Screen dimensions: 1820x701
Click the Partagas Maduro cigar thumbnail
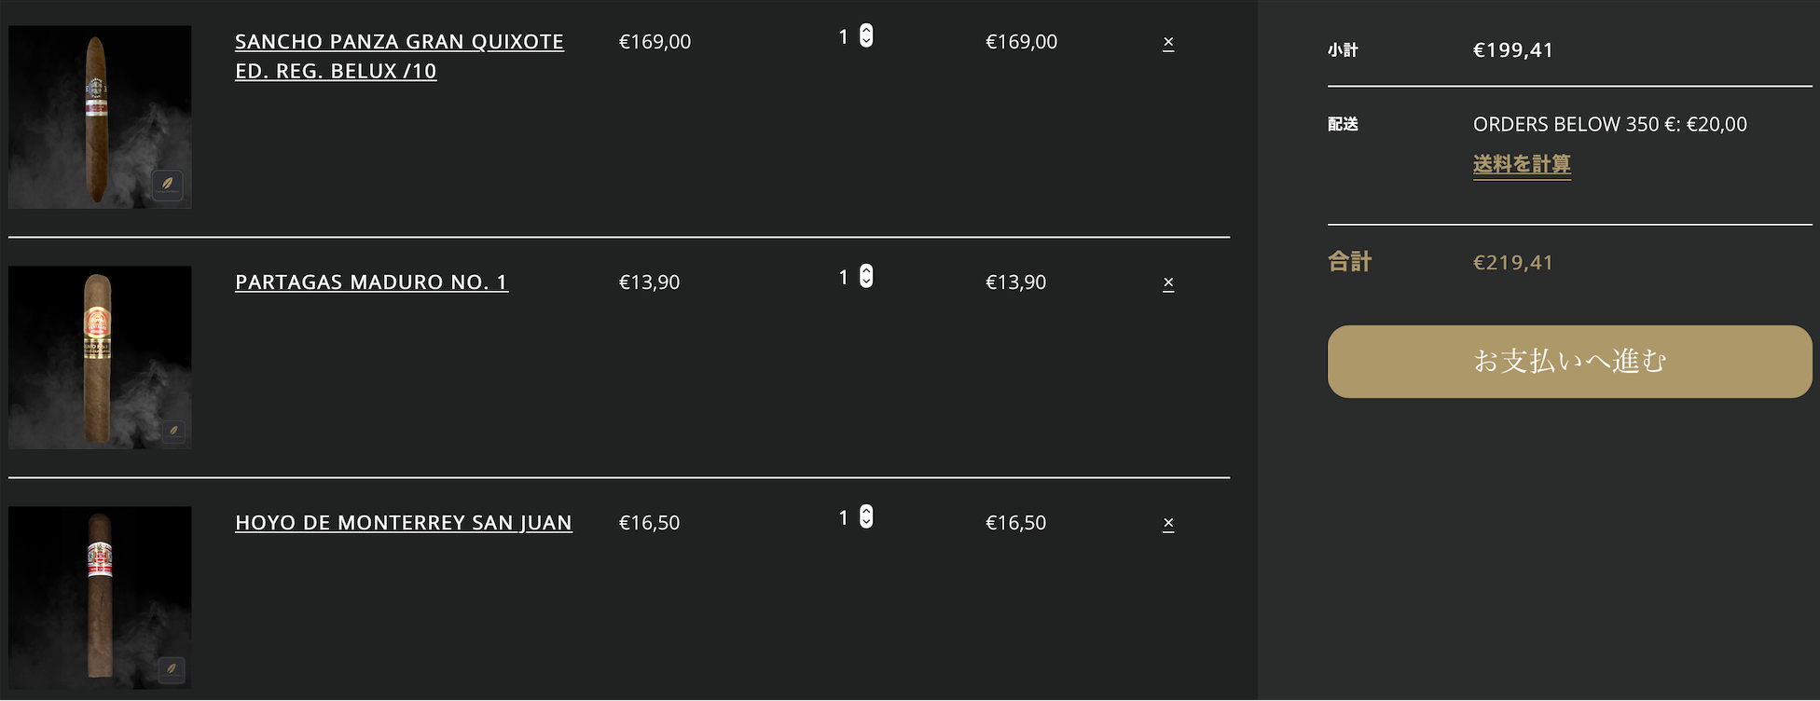(100, 357)
